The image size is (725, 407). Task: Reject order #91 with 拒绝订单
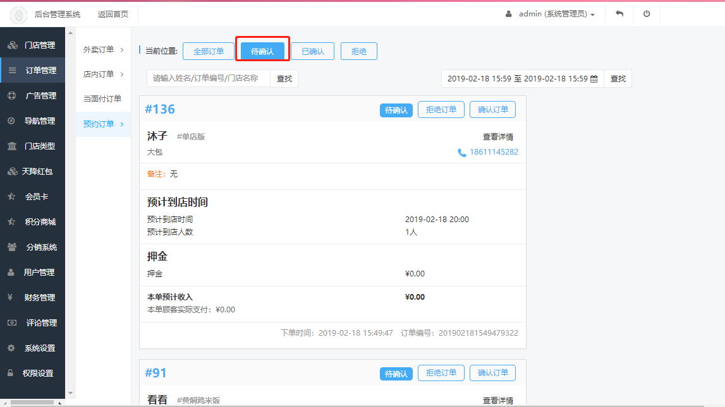point(441,373)
